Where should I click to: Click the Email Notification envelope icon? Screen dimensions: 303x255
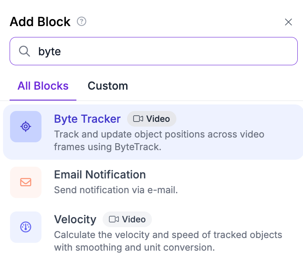pyautogui.click(x=26, y=182)
